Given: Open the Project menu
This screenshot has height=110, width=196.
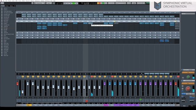Looking at the screenshot, I should pyautogui.click(x=9, y=1).
